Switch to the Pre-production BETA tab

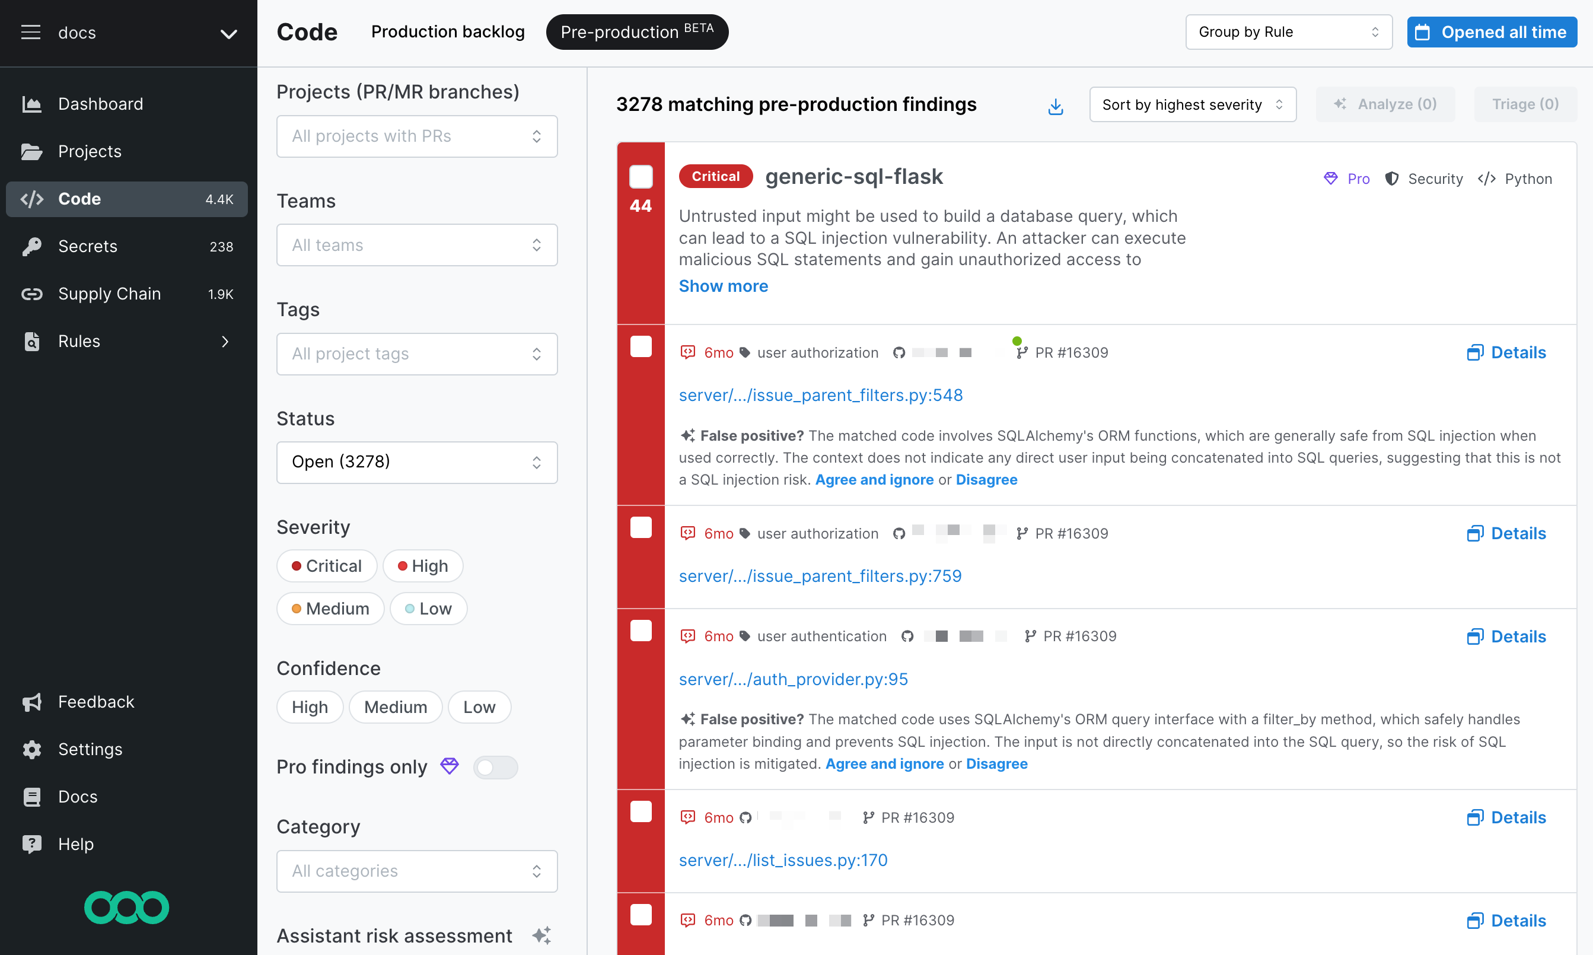(x=636, y=31)
